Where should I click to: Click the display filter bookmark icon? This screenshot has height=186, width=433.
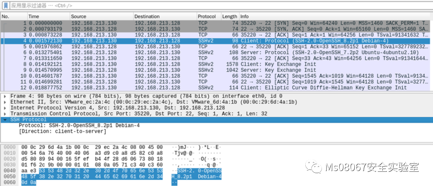coord(6,6)
